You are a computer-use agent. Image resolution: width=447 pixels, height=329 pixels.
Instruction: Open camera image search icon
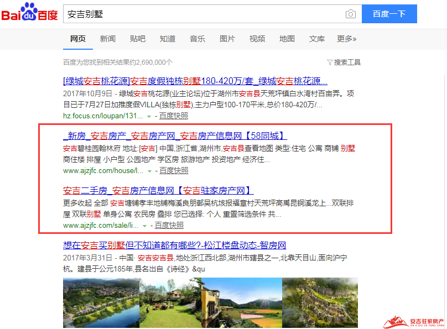(x=350, y=14)
